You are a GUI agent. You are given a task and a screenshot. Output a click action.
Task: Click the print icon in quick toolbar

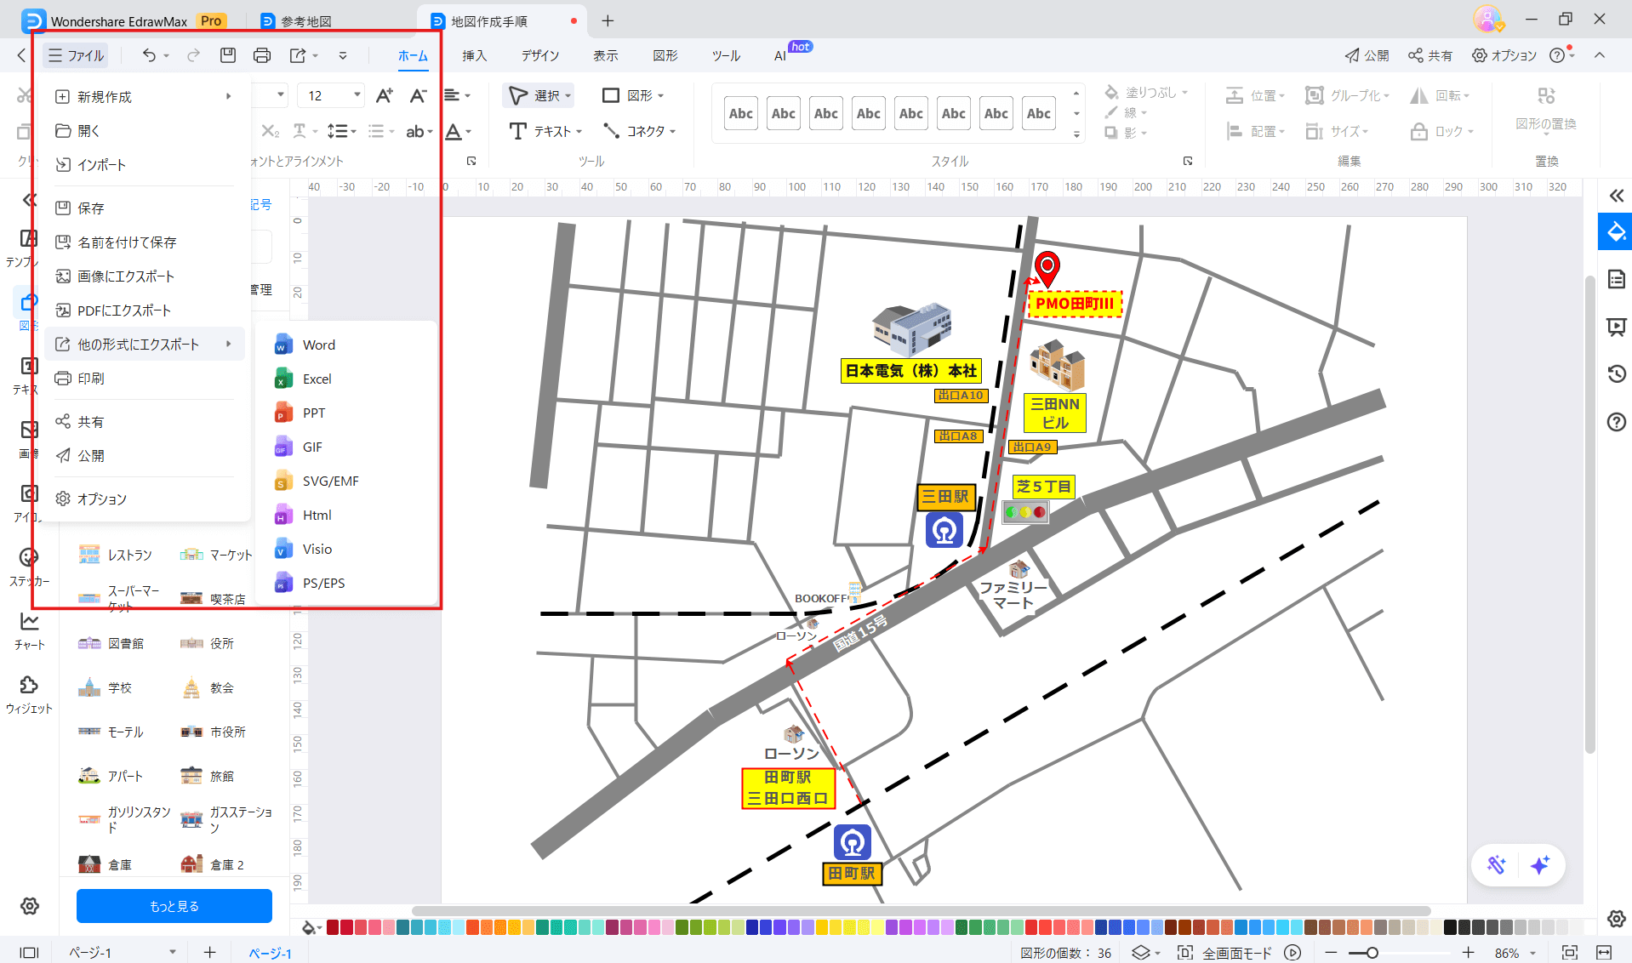click(262, 55)
